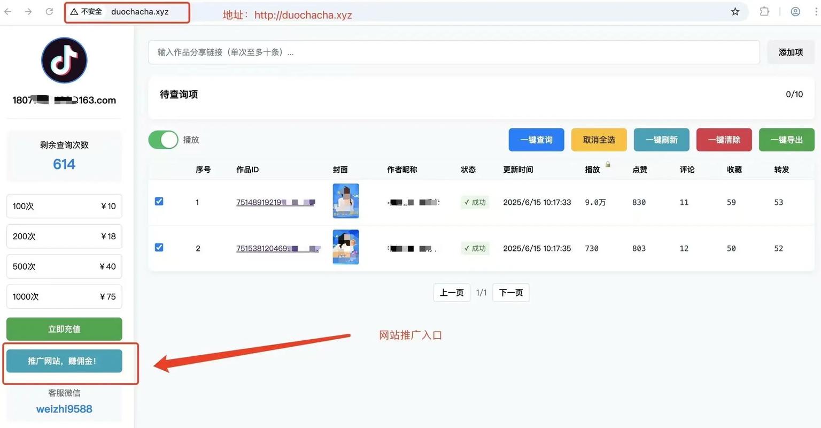This screenshot has width=821, height=428.
Task: Select the 1000次 ¥75 package option
Action: click(x=64, y=296)
